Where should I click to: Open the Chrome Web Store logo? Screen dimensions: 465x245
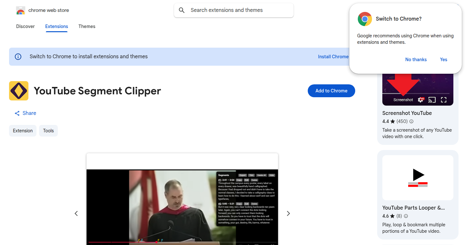tap(42, 10)
